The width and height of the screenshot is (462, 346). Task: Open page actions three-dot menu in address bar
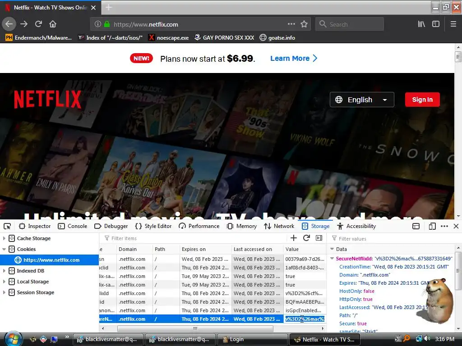(x=291, y=24)
